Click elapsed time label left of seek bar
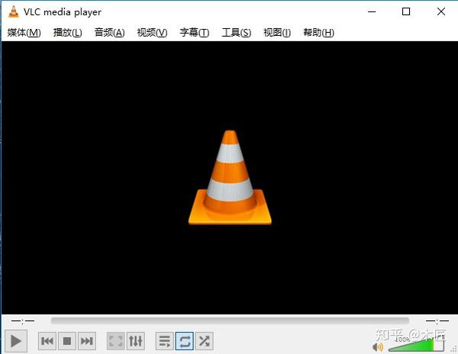This screenshot has height=354, width=458. coord(23,320)
